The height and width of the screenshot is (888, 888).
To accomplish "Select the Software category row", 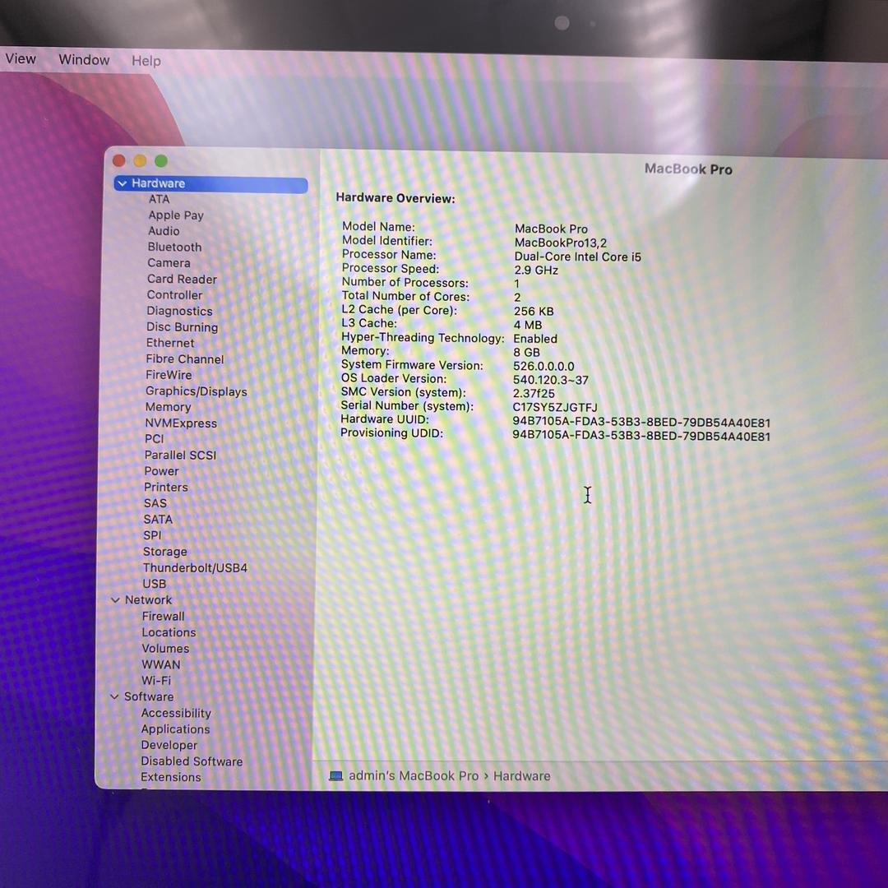I will tap(149, 696).
